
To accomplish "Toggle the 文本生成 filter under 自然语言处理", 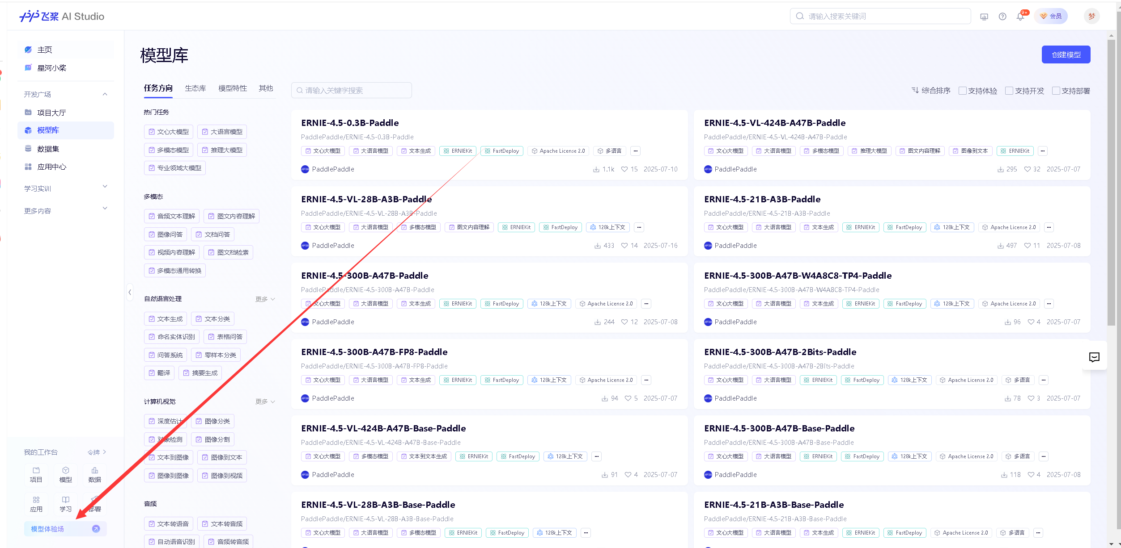I will pyautogui.click(x=166, y=319).
